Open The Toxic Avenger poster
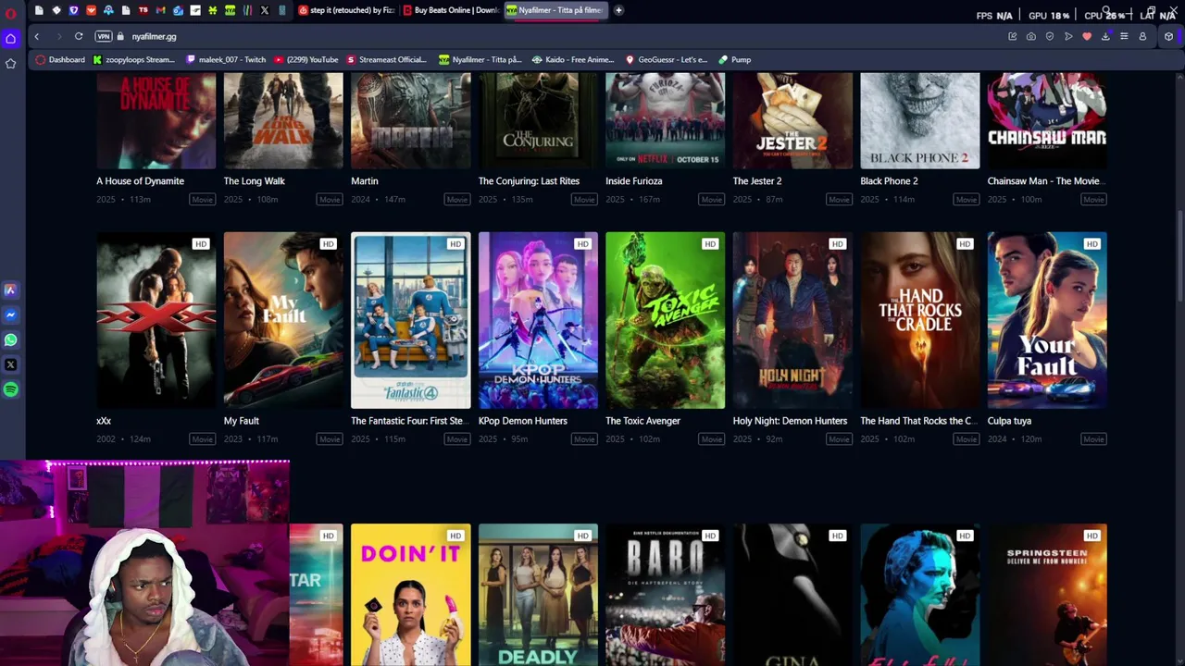1185x666 pixels. [665, 320]
